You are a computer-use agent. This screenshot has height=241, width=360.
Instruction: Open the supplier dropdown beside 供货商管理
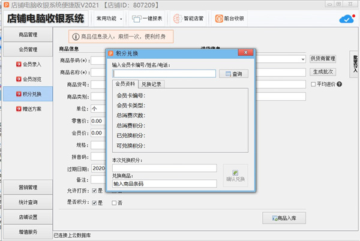click(303, 59)
